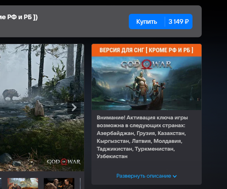
Task: Show next screenshot with right arrow
Action: pos(74,107)
